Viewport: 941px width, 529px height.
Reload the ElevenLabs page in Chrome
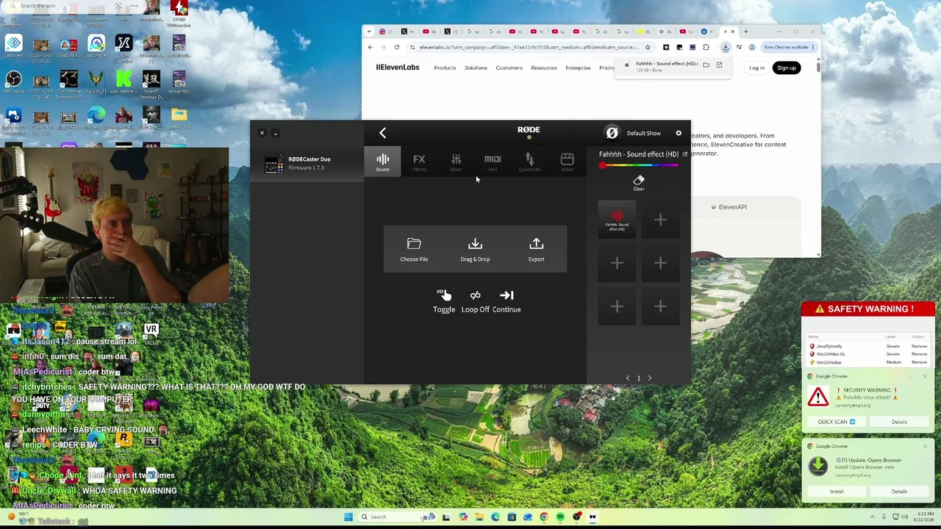[x=396, y=47]
